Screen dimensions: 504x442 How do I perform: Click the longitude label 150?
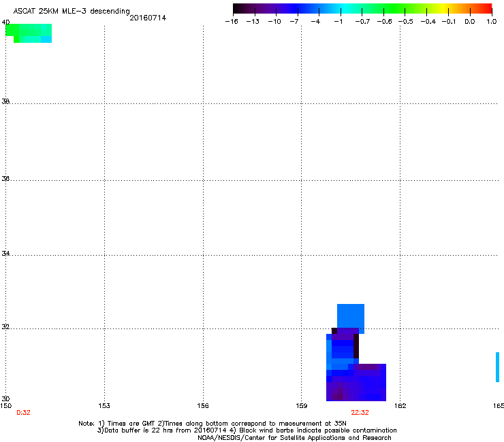click(x=5, y=406)
